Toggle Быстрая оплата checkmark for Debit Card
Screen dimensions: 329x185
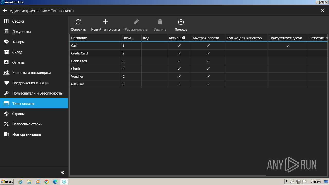[x=208, y=61]
